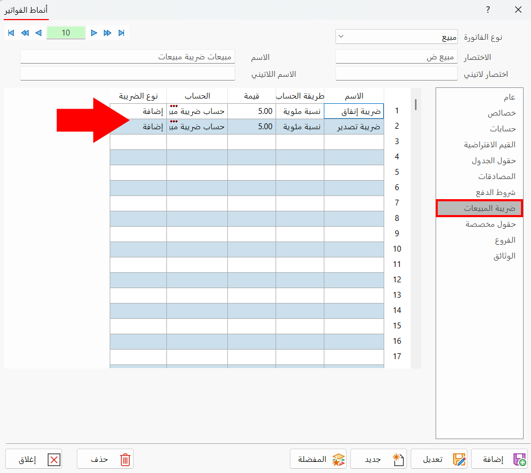Click the record number field showing 10

66,33
